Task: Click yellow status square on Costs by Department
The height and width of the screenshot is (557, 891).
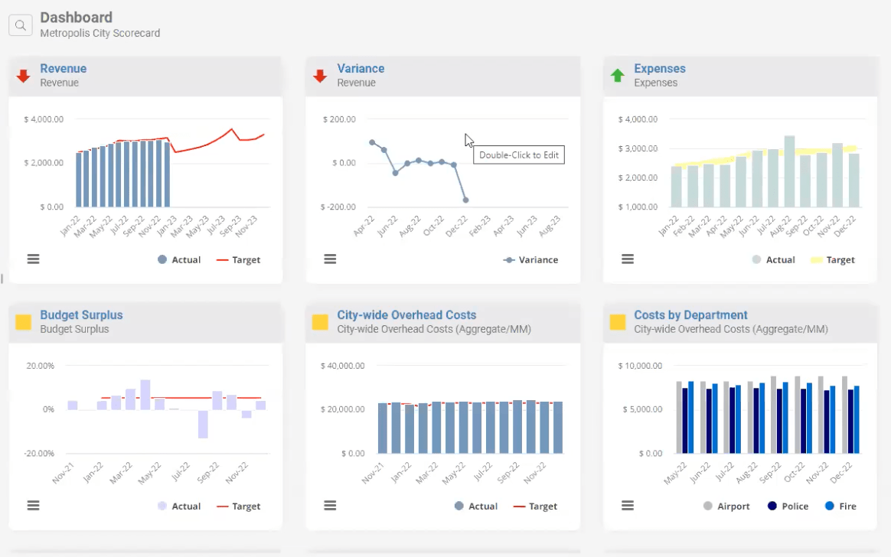Action: click(x=618, y=322)
